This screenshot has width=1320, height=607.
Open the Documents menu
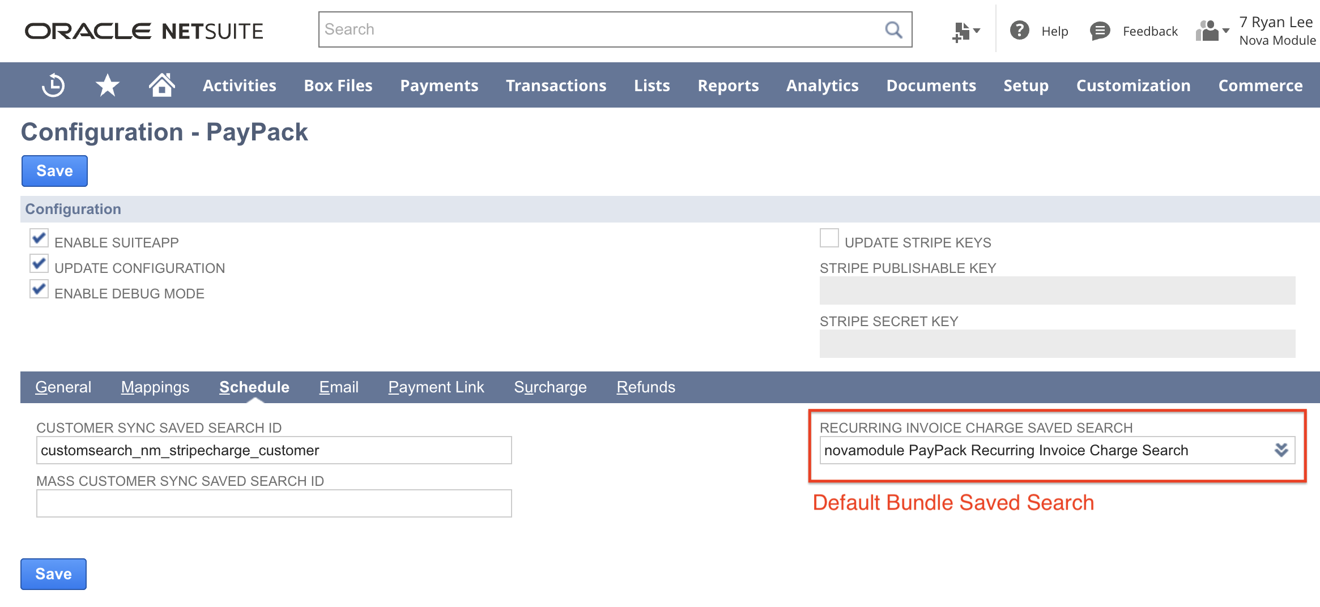[931, 86]
